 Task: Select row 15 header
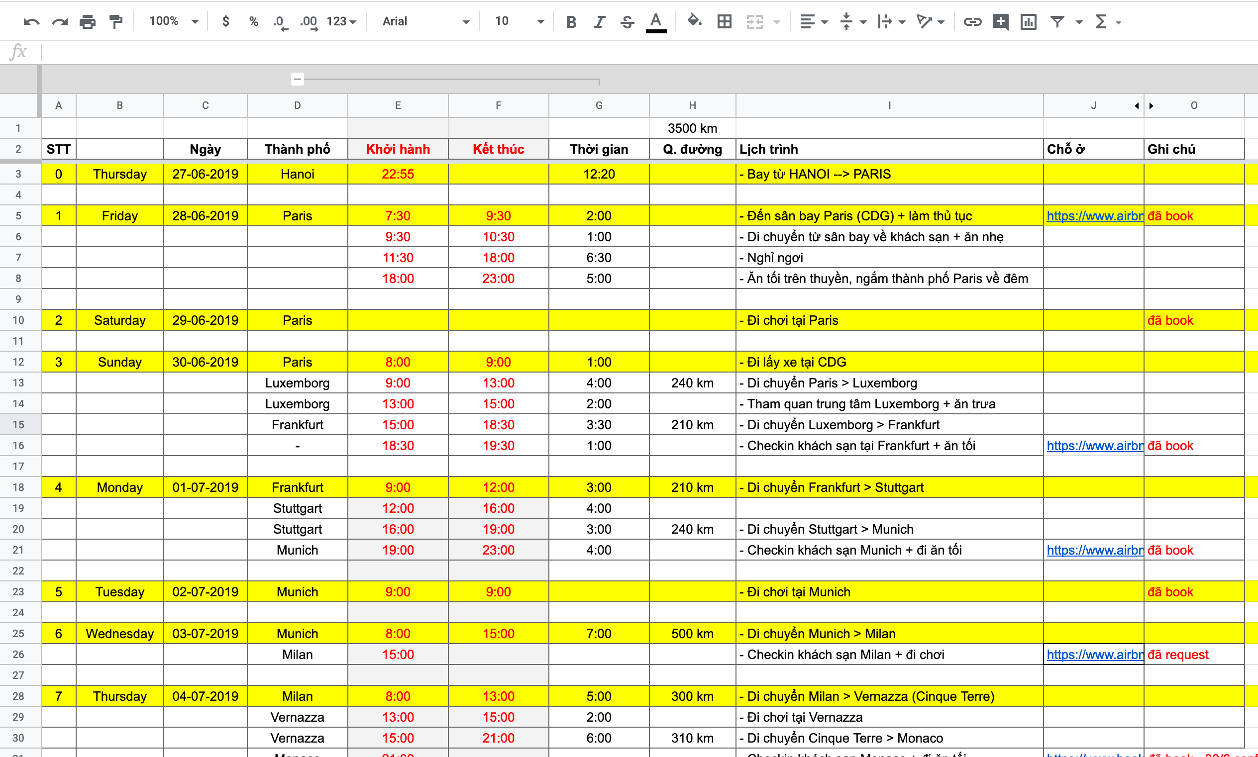[x=18, y=424]
